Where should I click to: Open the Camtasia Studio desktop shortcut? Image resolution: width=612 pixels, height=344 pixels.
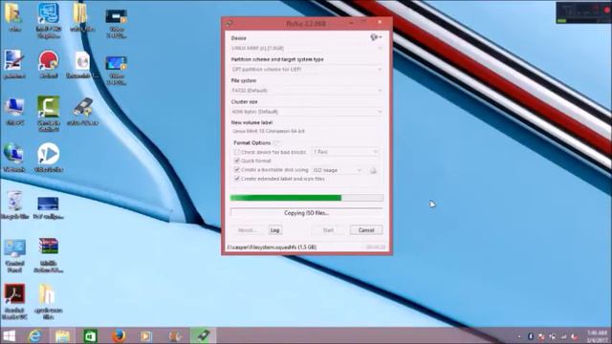click(x=49, y=114)
